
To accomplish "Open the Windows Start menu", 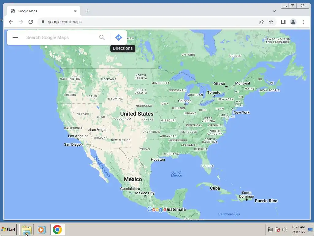I will click(x=8, y=229).
